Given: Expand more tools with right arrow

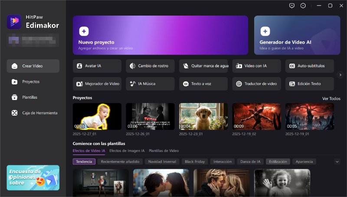Looking at the screenshot, I should coord(340,74).
